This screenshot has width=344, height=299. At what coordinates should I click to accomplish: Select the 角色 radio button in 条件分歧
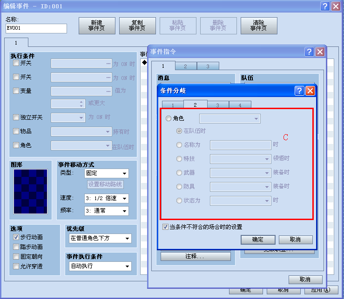click(168, 118)
